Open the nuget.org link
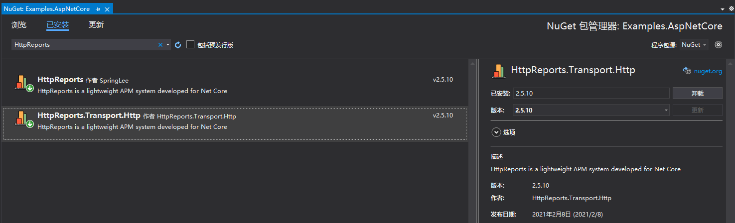The width and height of the screenshot is (735, 223). [x=708, y=71]
